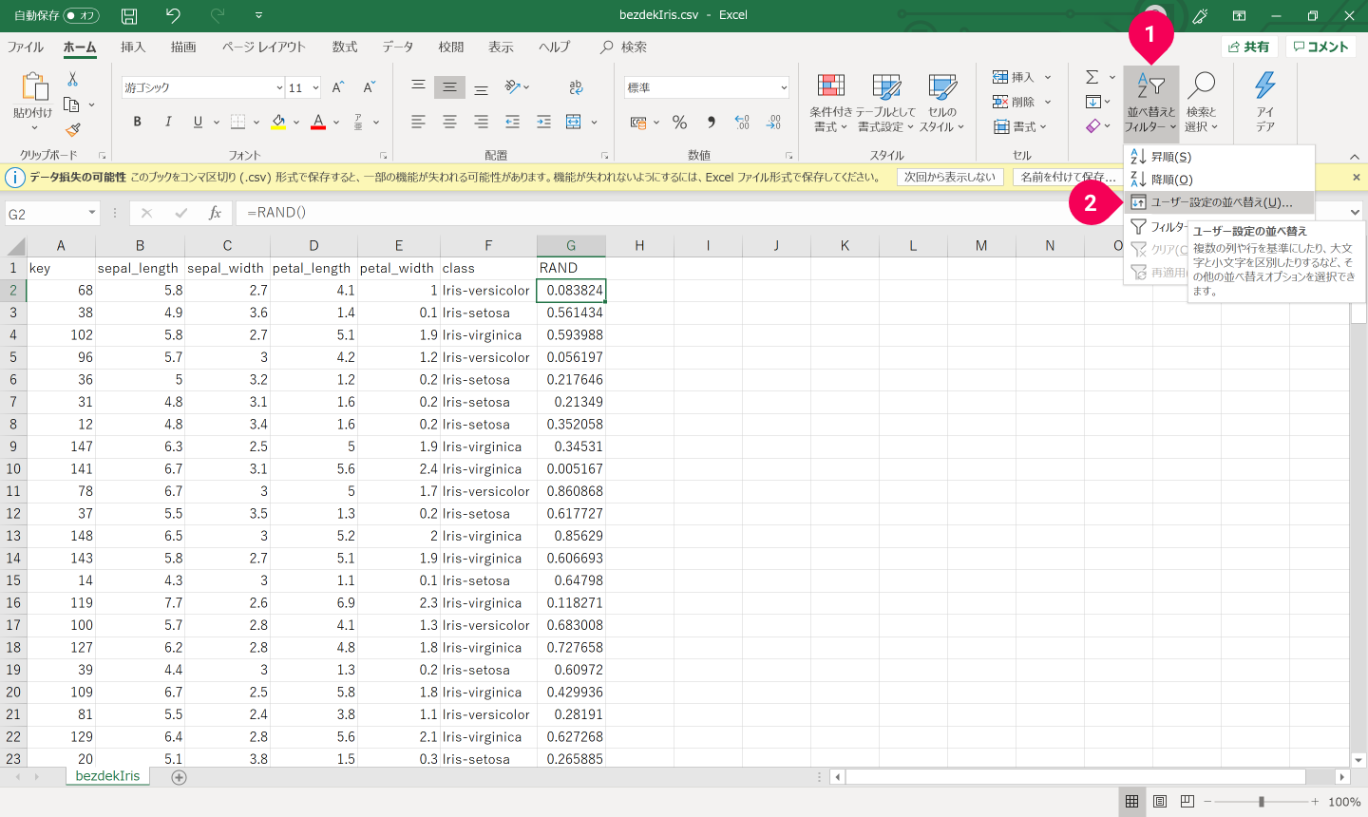Open Format as Table

(x=886, y=103)
